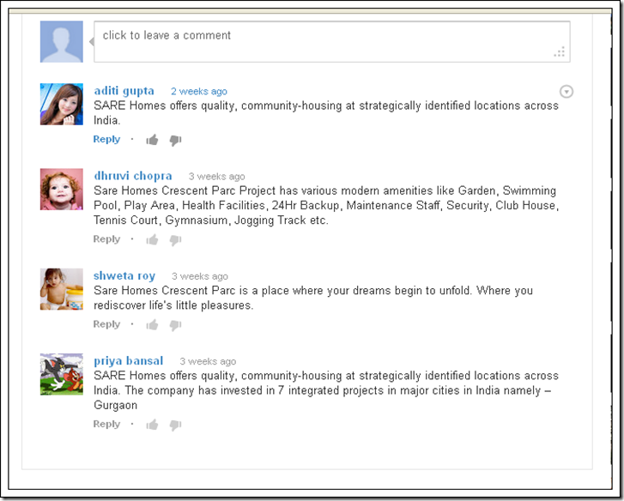Thumbs down priya bansal's comment
The width and height of the screenshot is (624, 501).
click(x=175, y=425)
